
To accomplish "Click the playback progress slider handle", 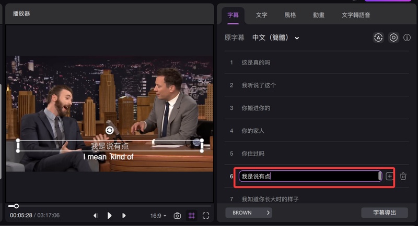I will coord(16,206).
